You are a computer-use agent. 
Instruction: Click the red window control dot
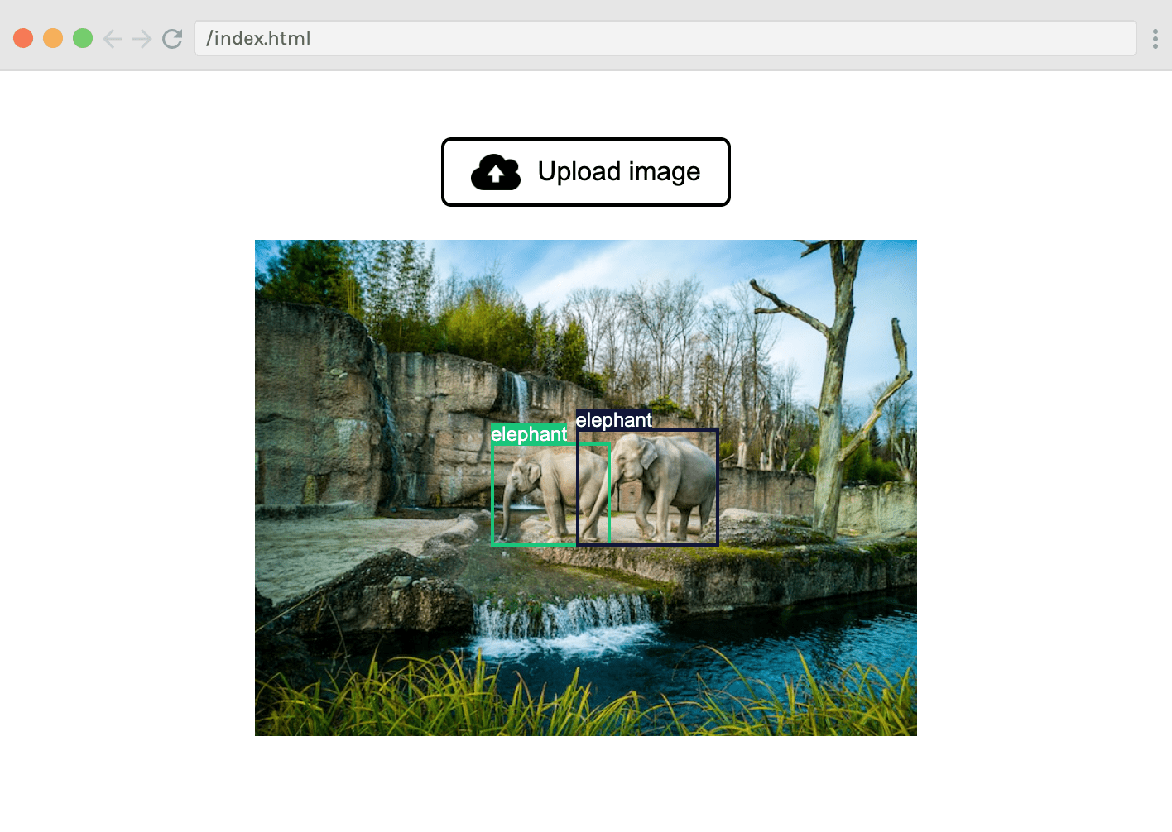pos(24,37)
